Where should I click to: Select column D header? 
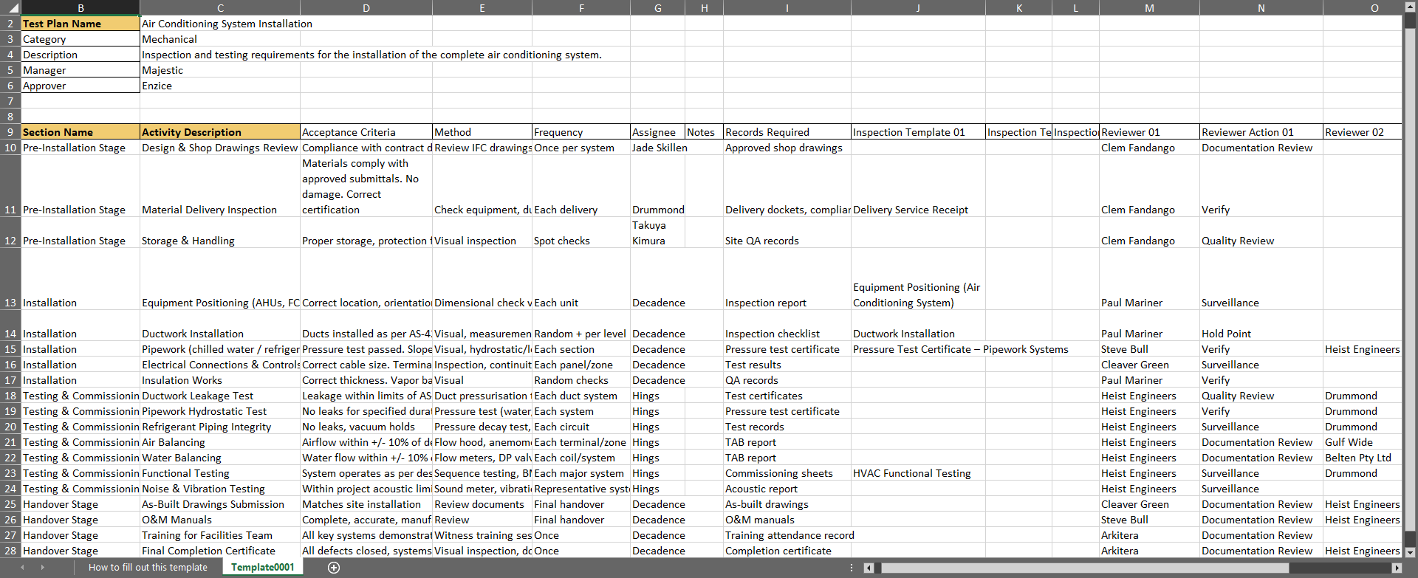[366, 8]
